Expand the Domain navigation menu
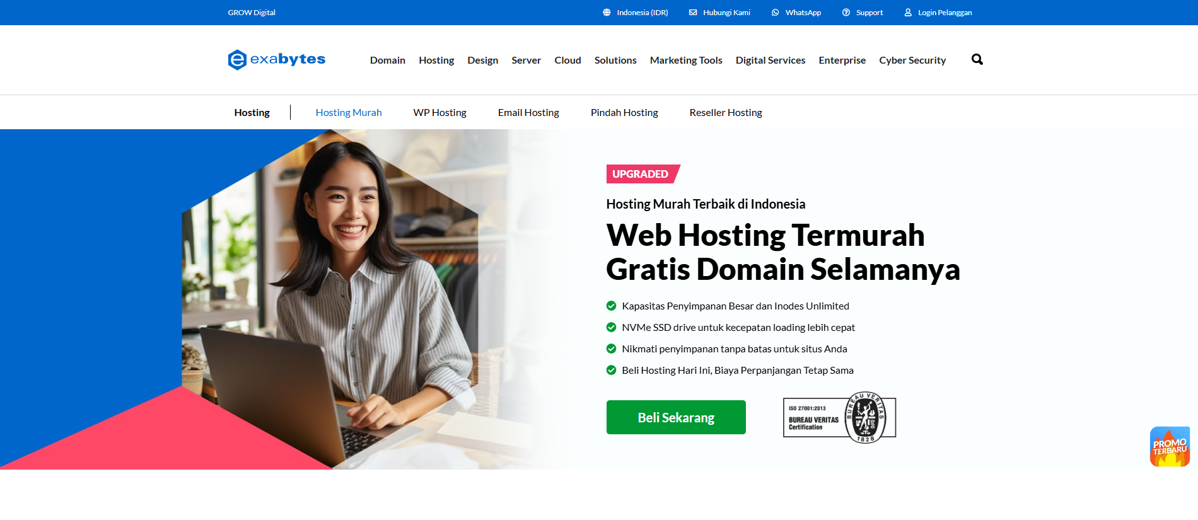This screenshot has height=520, width=1198. [x=388, y=60]
